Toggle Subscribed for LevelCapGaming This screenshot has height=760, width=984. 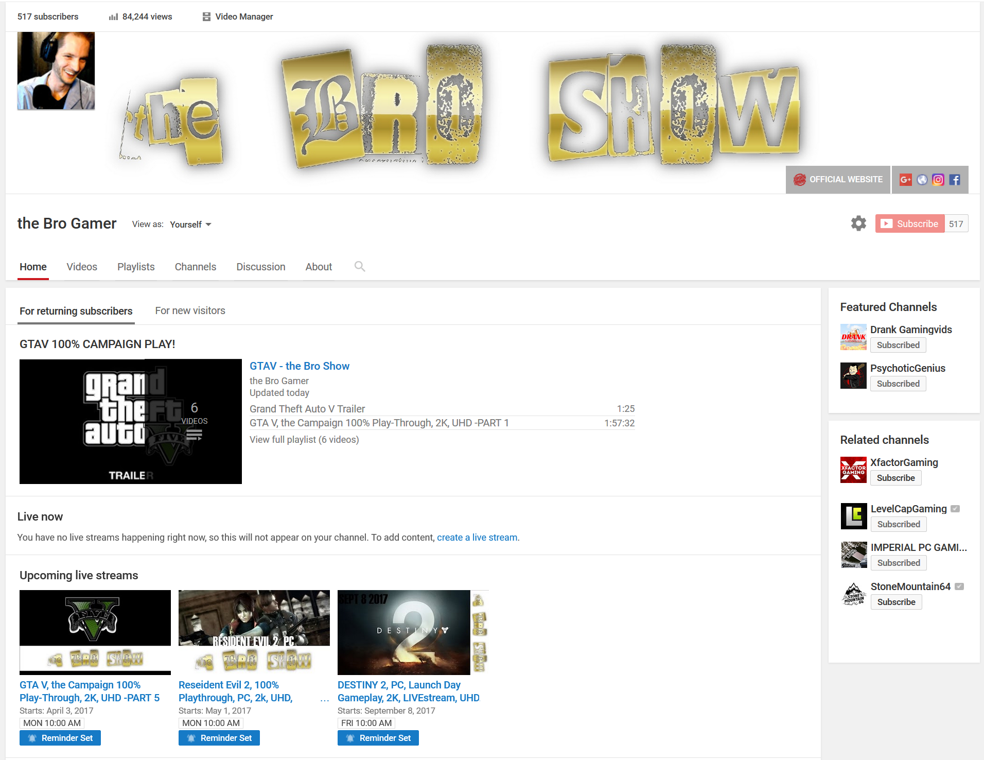click(899, 524)
